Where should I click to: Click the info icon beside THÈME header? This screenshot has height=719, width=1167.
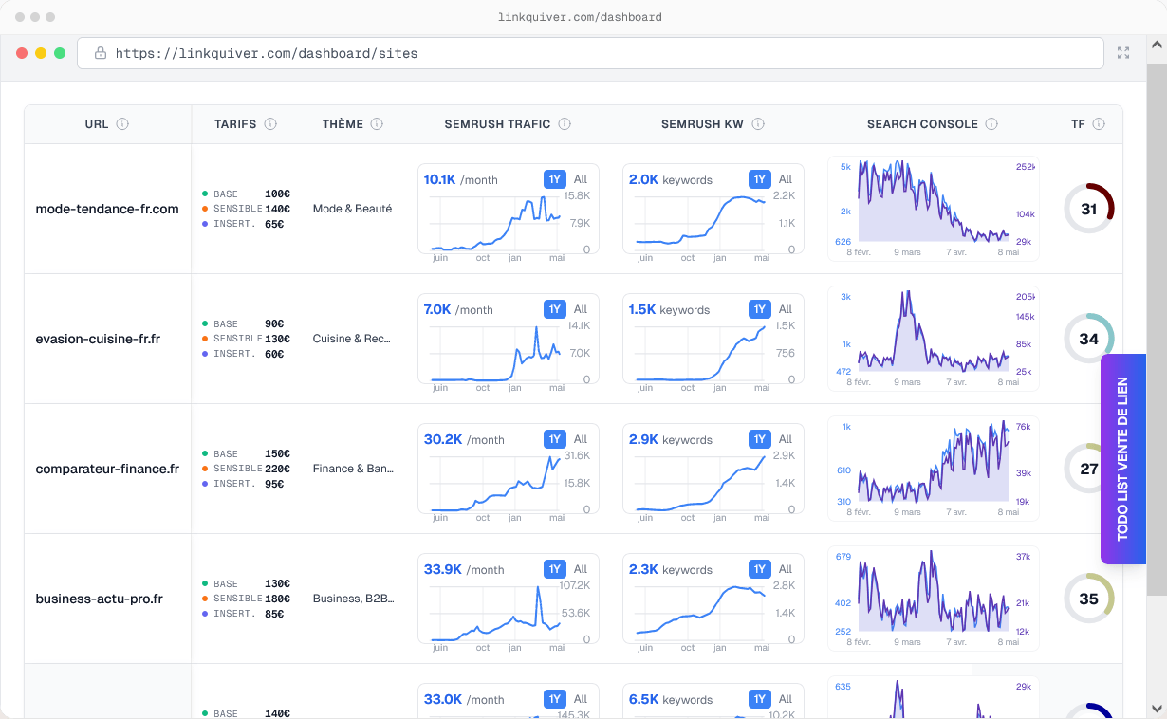pos(377,124)
